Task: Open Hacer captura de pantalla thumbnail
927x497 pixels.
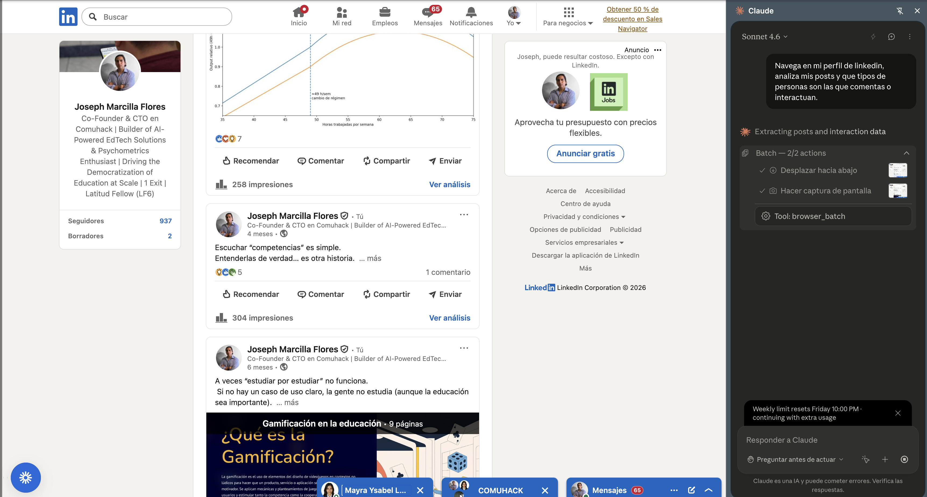Action: click(897, 191)
